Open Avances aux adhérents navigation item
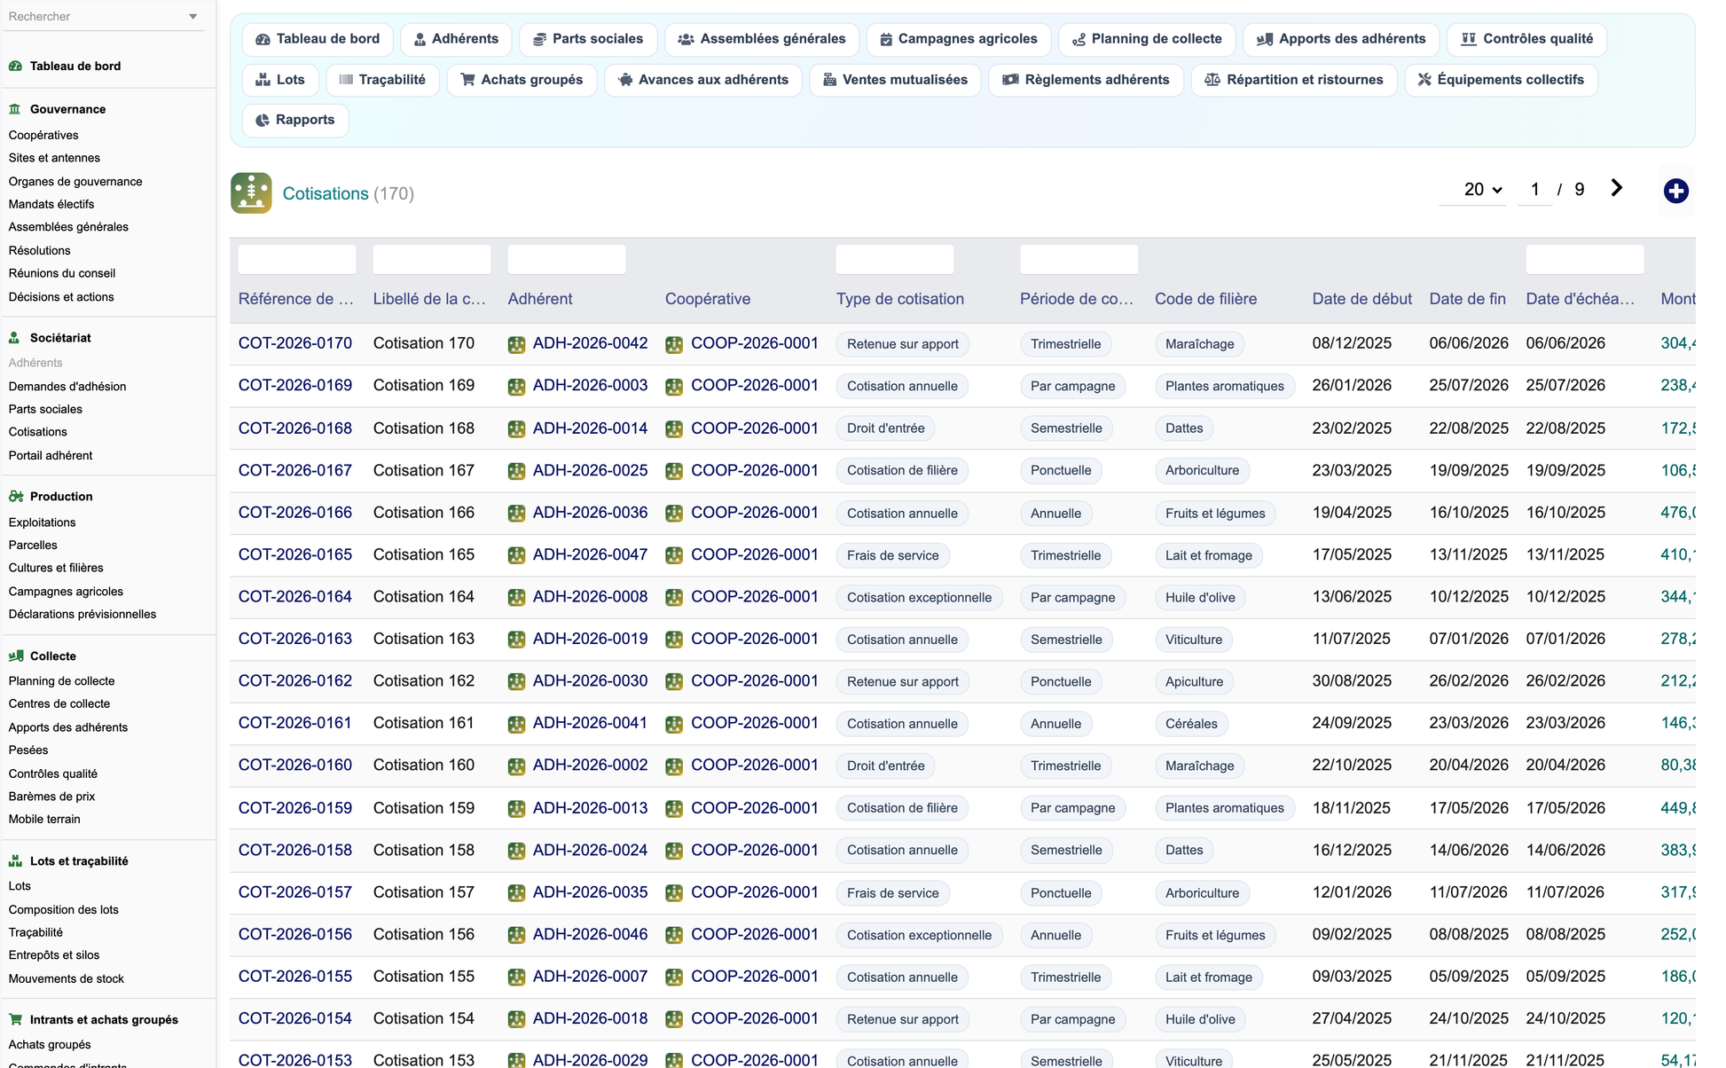The height and width of the screenshot is (1068, 1726). [x=702, y=80]
